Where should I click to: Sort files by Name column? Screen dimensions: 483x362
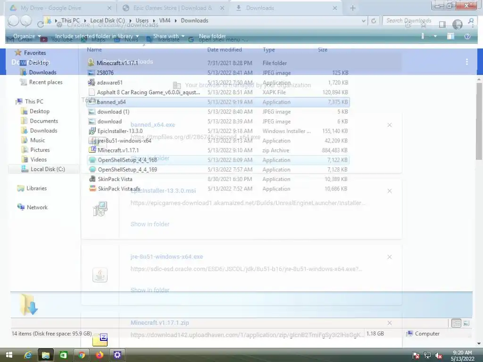click(94, 49)
